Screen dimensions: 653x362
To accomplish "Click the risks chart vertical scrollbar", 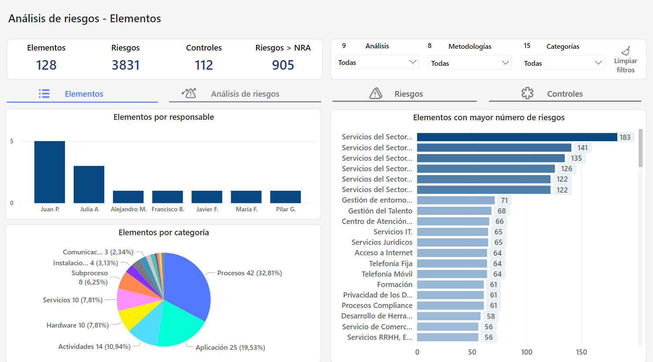I will point(640,148).
